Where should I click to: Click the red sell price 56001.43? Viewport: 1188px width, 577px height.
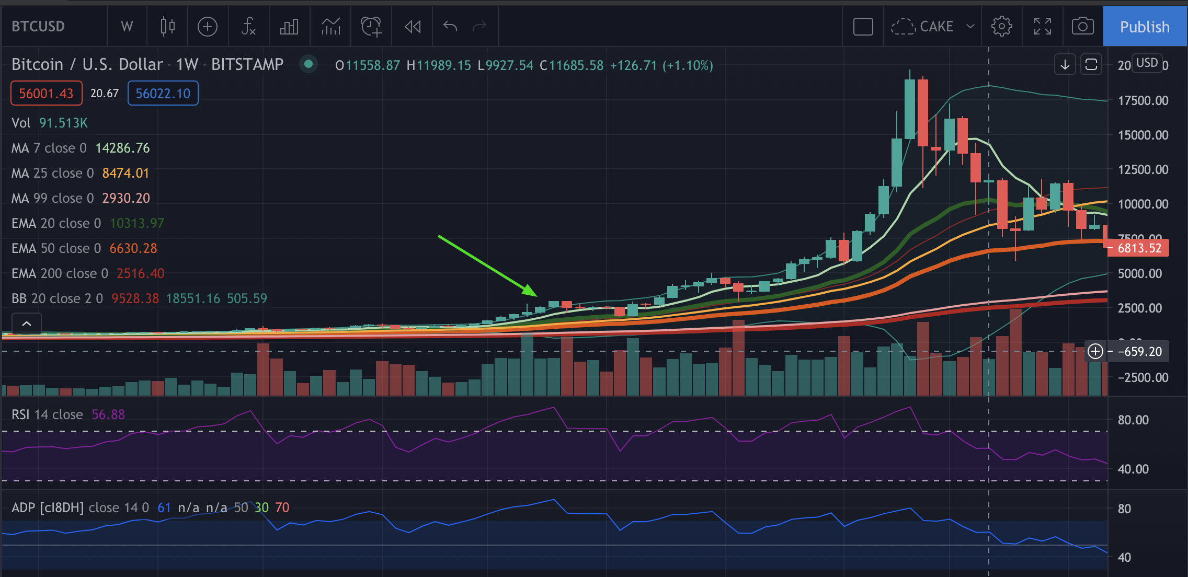tap(47, 94)
